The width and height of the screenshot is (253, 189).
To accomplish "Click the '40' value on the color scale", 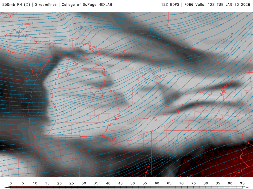I will pyautogui.click(x=108, y=183).
